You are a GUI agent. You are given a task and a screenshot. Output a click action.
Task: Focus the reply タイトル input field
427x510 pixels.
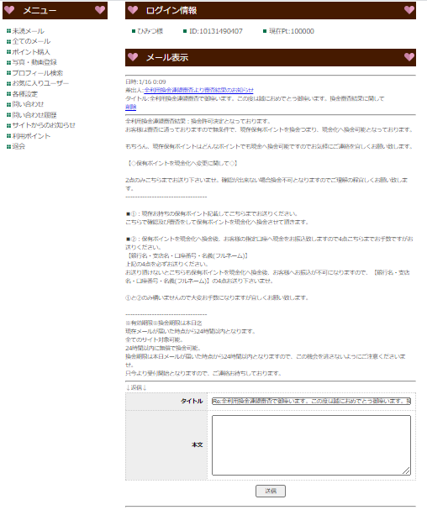pyautogui.click(x=311, y=401)
